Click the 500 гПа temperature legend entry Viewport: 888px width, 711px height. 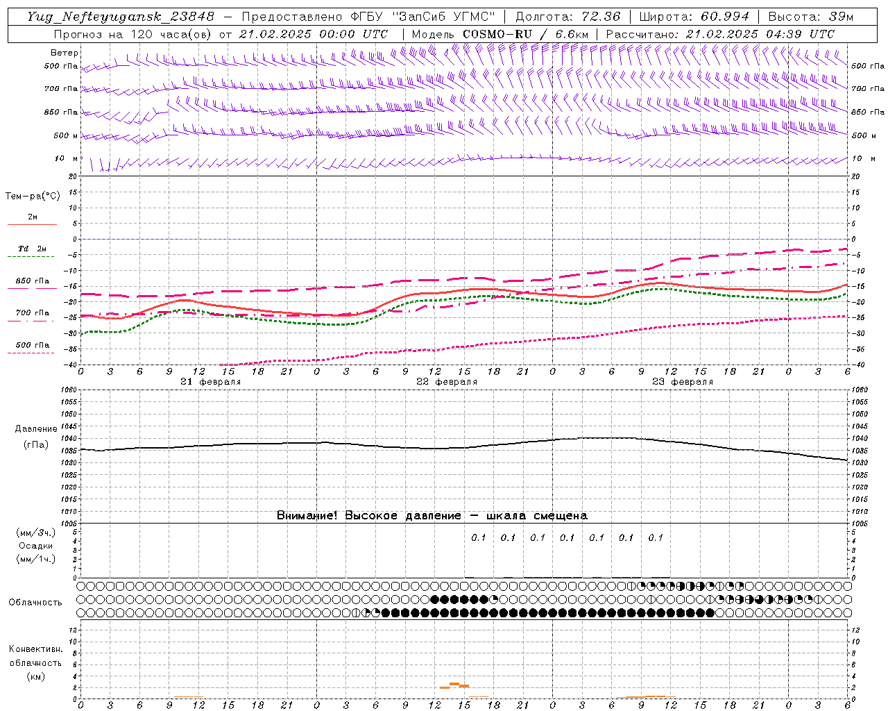(32, 347)
